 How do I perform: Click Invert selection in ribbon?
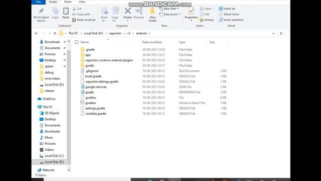[231, 20]
